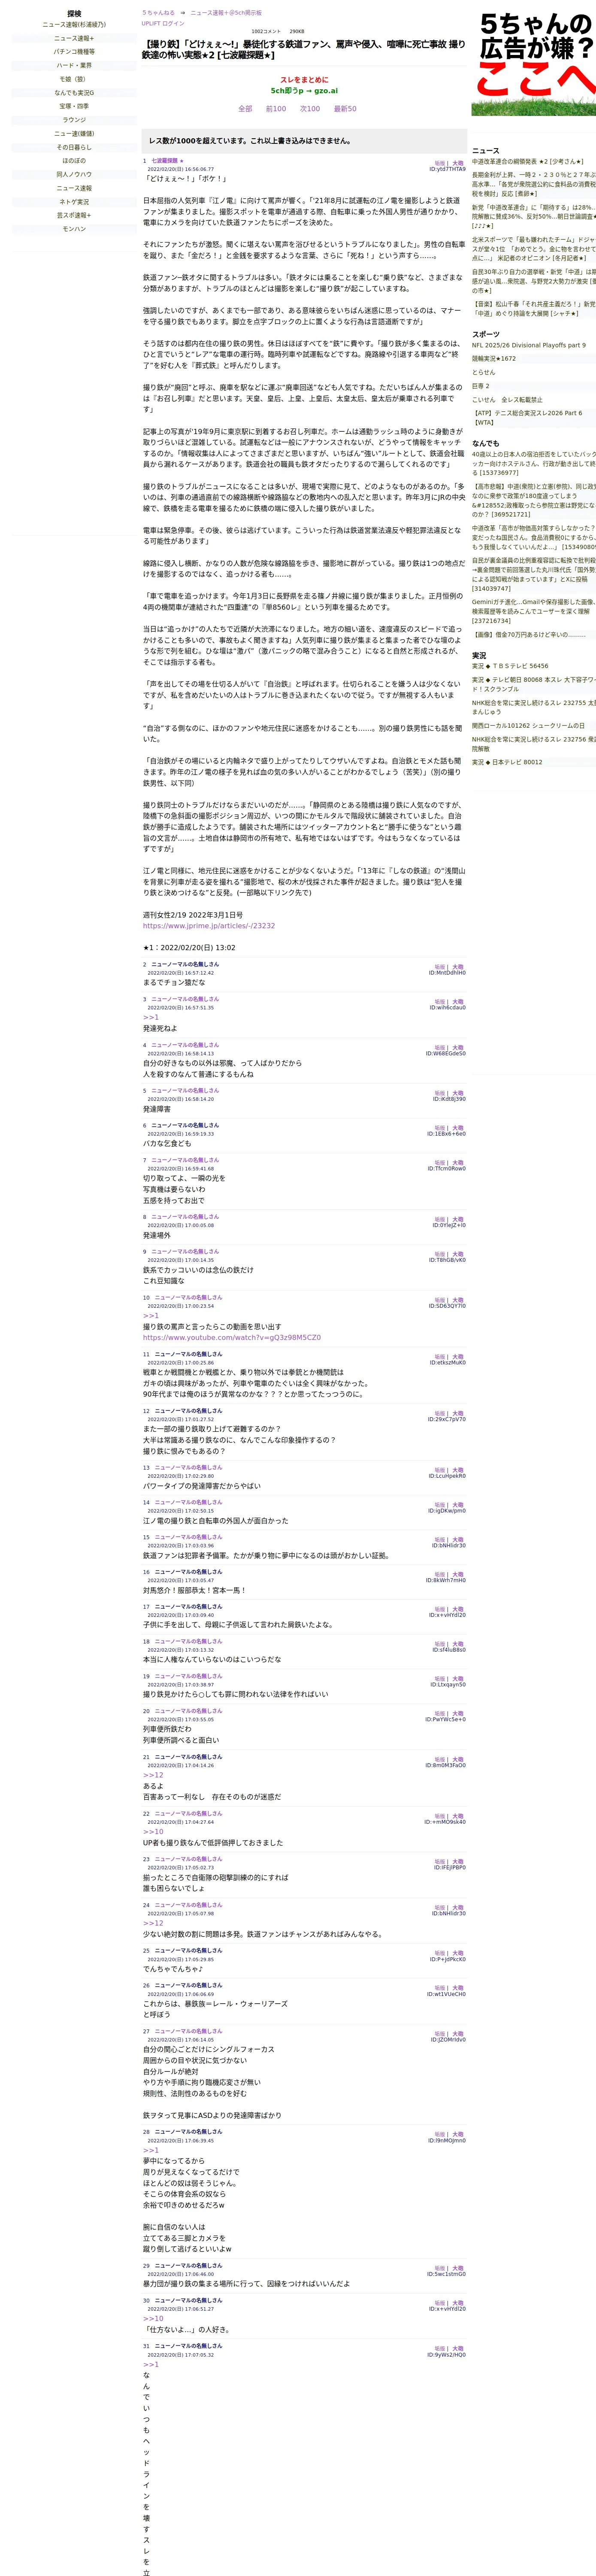Click ID text on post 9

click(448, 1260)
